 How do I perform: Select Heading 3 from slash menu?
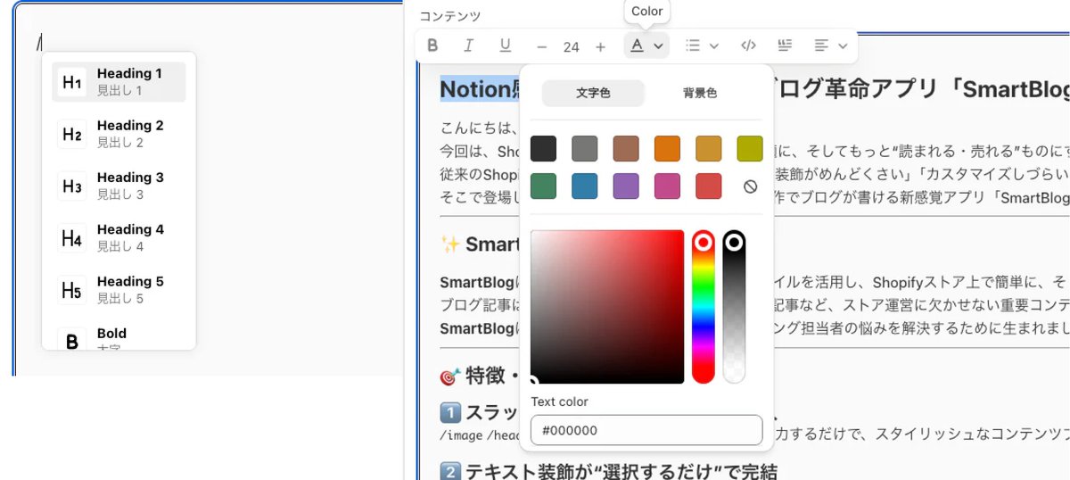(x=119, y=186)
